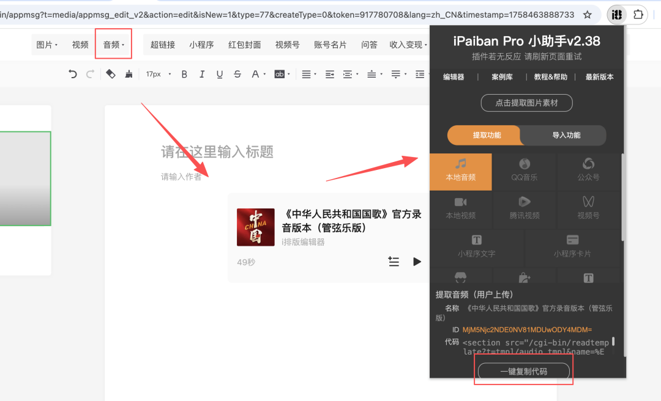Click the 一键复制代码 button
The height and width of the screenshot is (401, 661).
(x=523, y=371)
